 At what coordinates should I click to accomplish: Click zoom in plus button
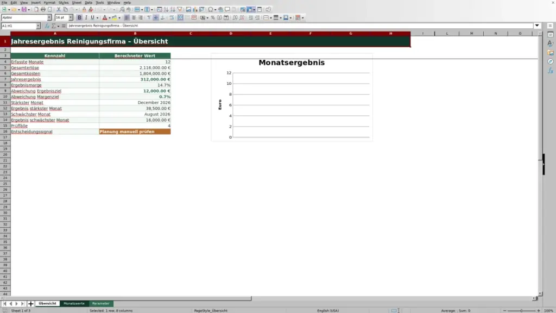(538, 310)
